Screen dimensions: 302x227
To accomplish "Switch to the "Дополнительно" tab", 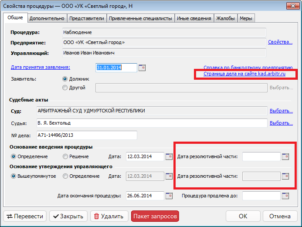I will [x=48, y=18].
